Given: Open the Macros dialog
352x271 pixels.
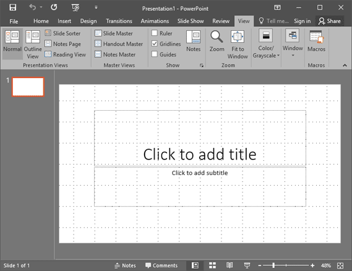Looking at the screenshot, I should 316,42.
